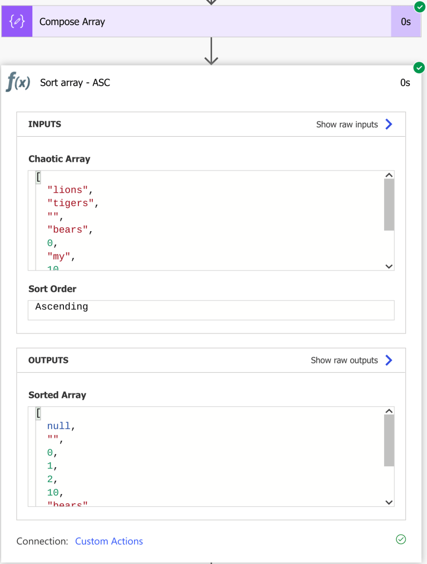Image resolution: width=427 pixels, height=564 pixels.
Task: Open the Custom Actions connection link
Action: coord(109,541)
